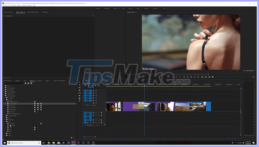Viewport: 259px width, 147px height.
Task: Toggle Video 1 track eye visibility
Action: (96, 103)
